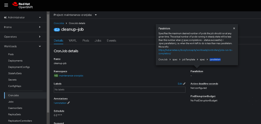Go to StatefulSets in the sidebar
The image size is (261, 124).
click(15, 73)
